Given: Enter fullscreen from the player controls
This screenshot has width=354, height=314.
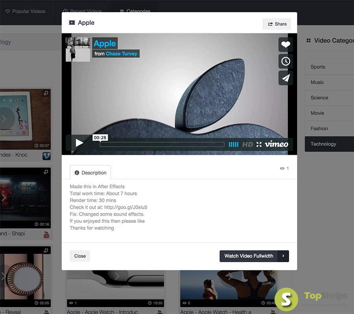Looking at the screenshot, I should click(259, 144).
